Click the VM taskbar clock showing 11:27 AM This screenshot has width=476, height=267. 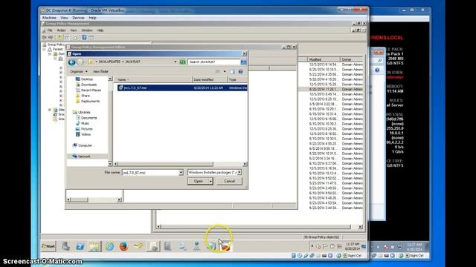(x=352, y=246)
